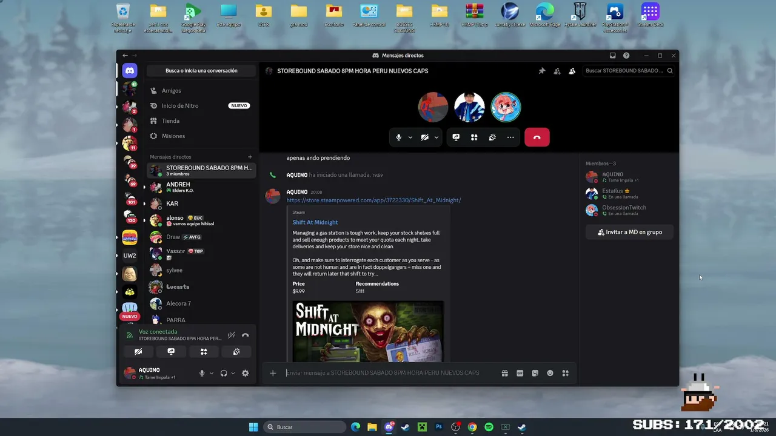Open the Steam store URL link
Viewport: 776px width, 436px height.
click(373, 200)
